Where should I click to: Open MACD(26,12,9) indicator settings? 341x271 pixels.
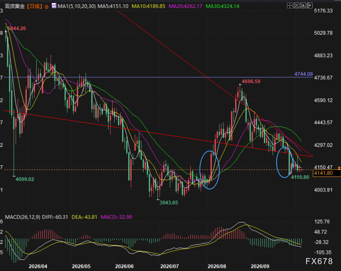pyautogui.click(x=23, y=217)
